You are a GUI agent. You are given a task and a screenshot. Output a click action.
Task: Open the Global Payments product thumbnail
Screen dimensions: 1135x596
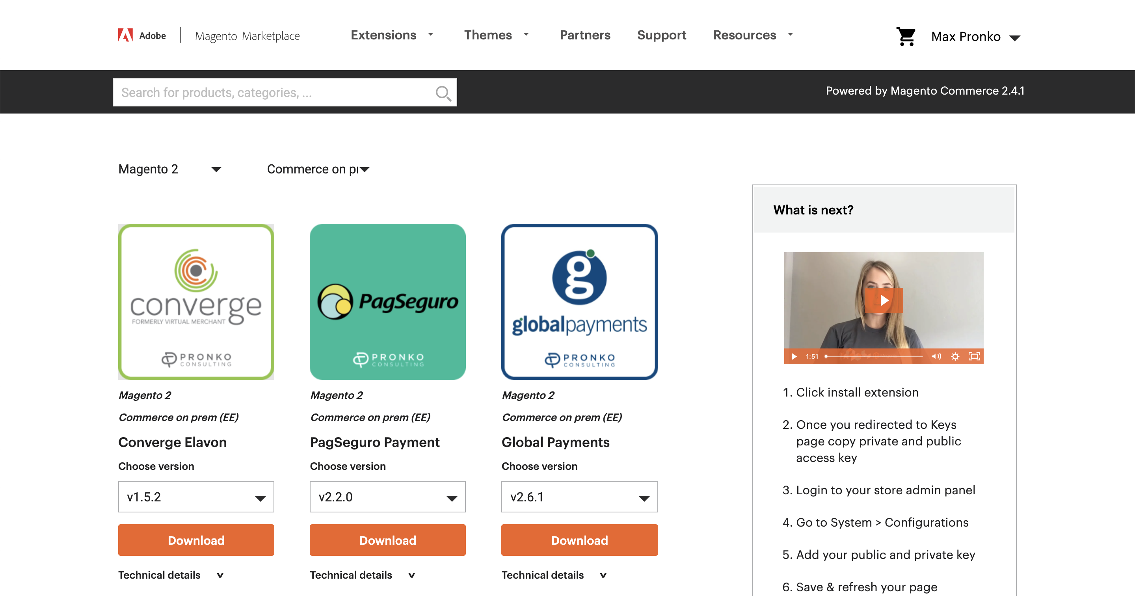(579, 302)
